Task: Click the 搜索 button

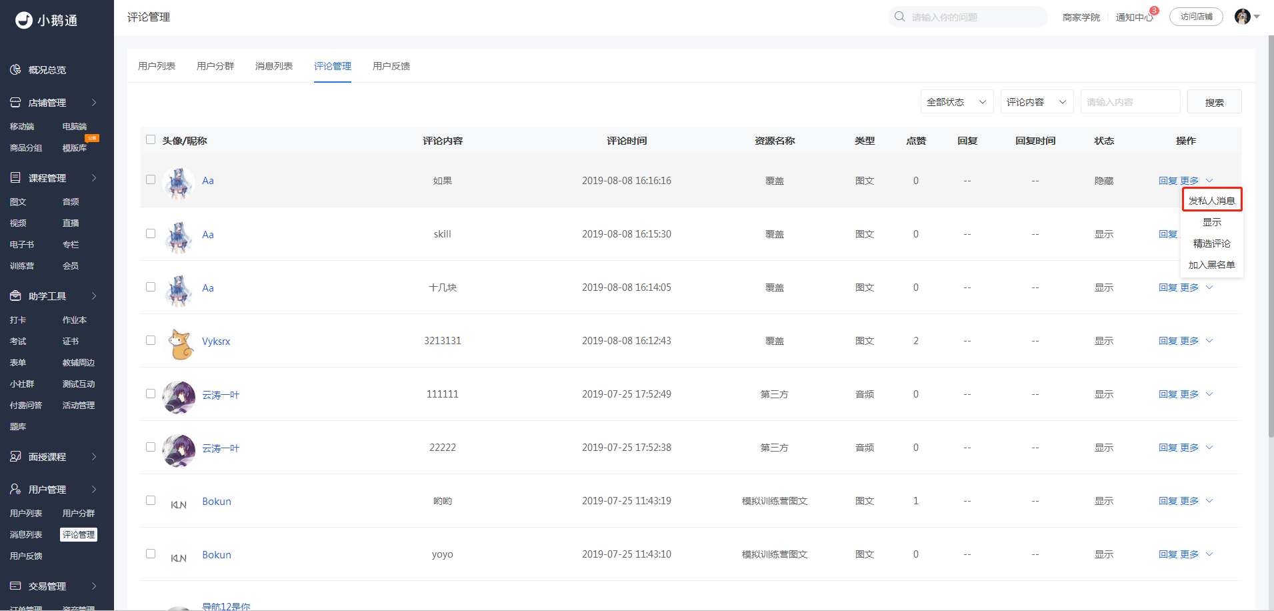Action: pyautogui.click(x=1215, y=102)
